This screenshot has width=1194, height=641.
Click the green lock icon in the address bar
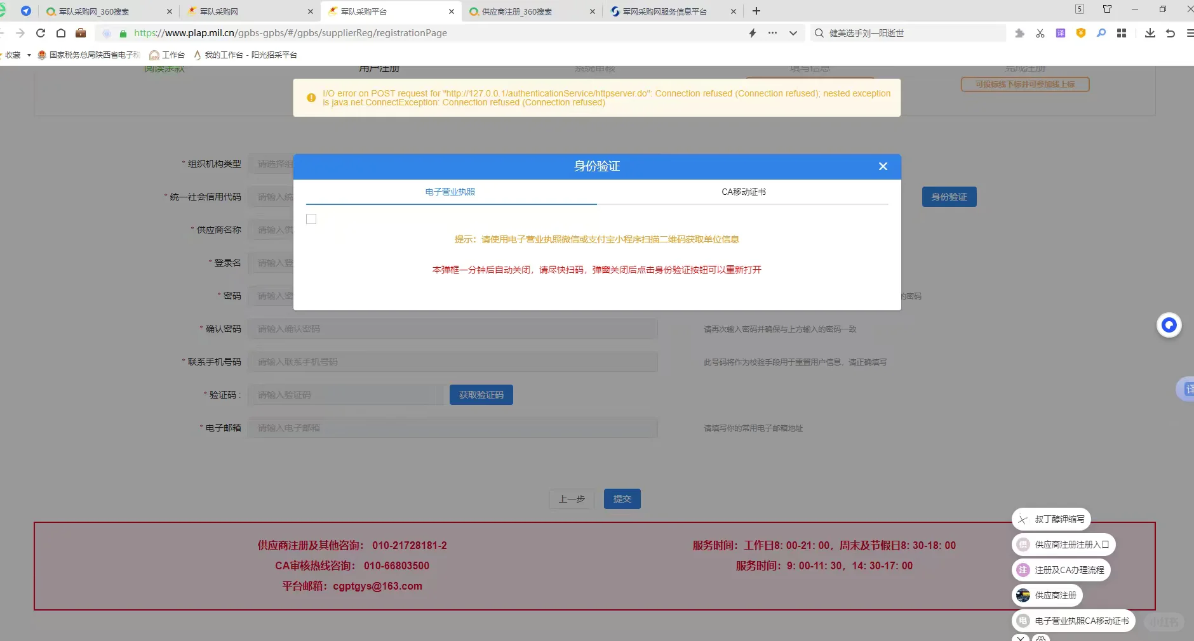(123, 33)
